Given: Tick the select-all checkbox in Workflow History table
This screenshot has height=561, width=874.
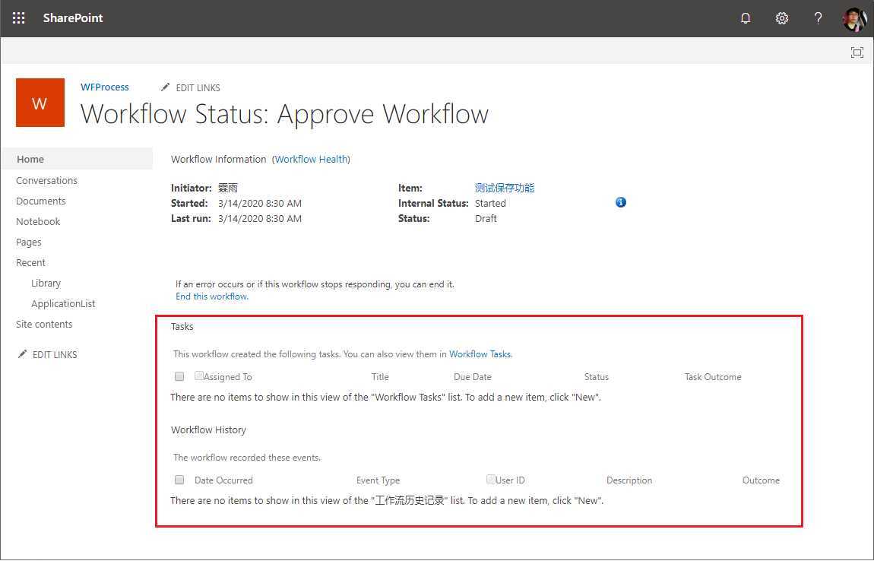Looking at the screenshot, I should [x=179, y=480].
